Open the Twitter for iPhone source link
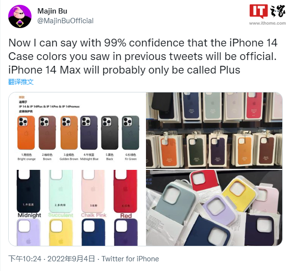This screenshot has width=290, height=271. (130, 259)
